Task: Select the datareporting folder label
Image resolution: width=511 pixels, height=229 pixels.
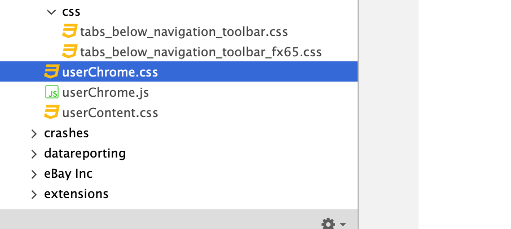Action: point(85,154)
